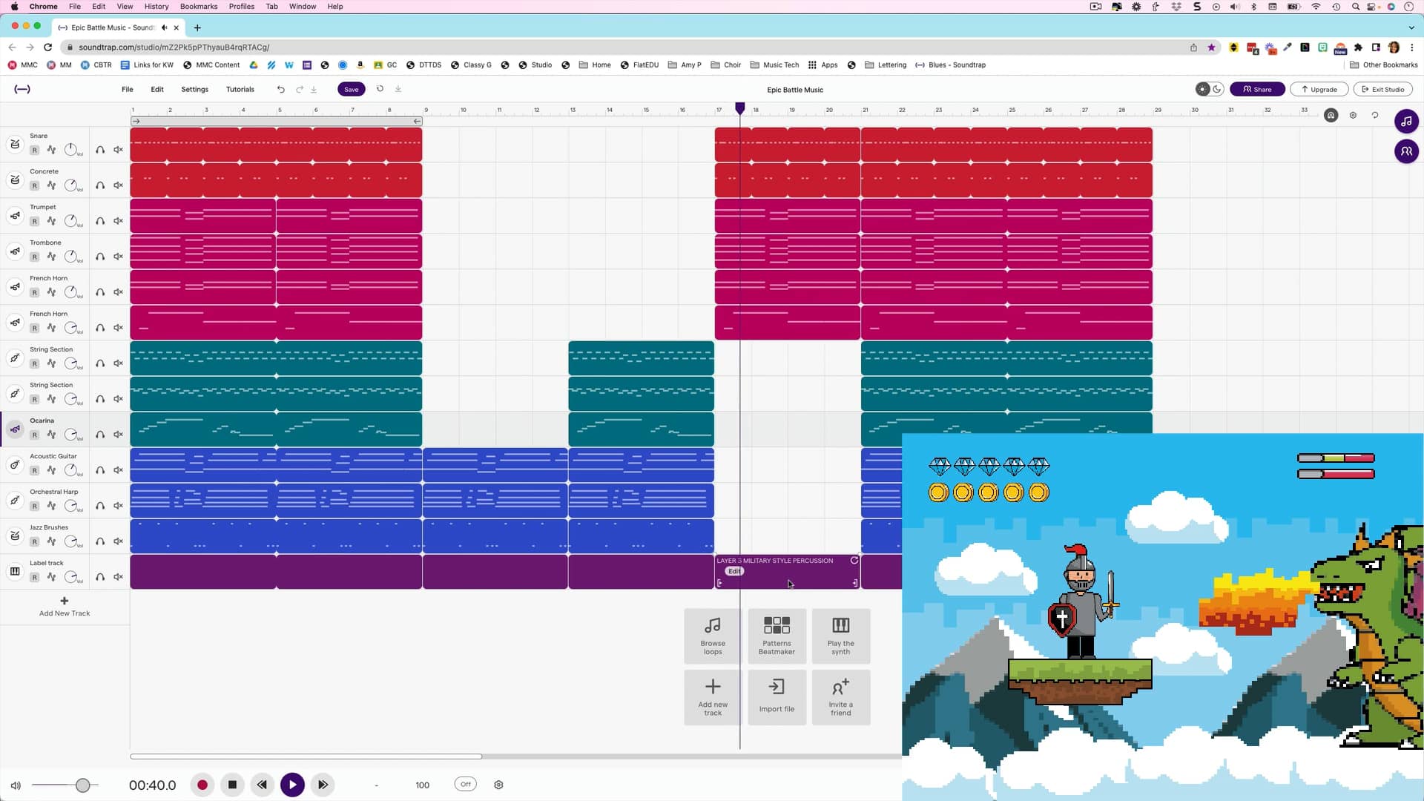1424x801 pixels.
Task: Click the Share button
Action: pyautogui.click(x=1257, y=89)
